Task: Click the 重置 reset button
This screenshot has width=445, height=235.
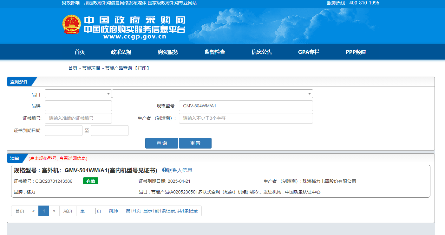Action: (195, 143)
